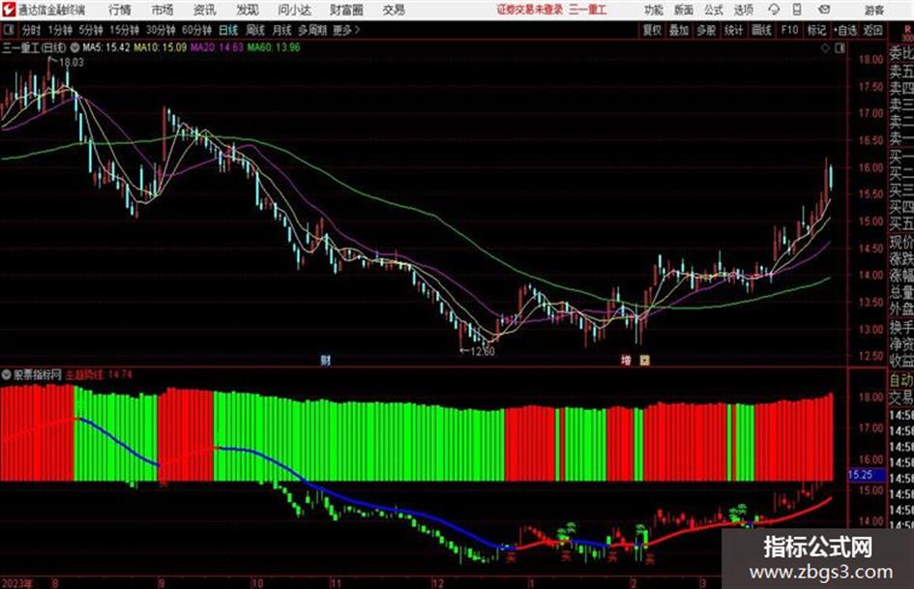The width and height of the screenshot is (914, 589).
Task: Click the 统计 statistics button
Action: coord(733,30)
